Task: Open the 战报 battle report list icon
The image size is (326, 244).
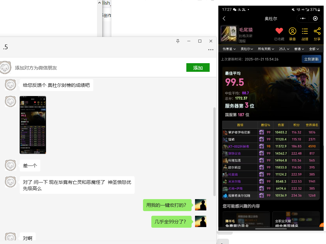Action: coord(305,34)
